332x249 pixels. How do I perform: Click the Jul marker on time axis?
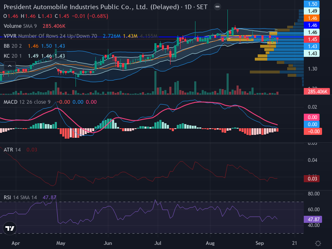pyautogui.click(x=158, y=243)
